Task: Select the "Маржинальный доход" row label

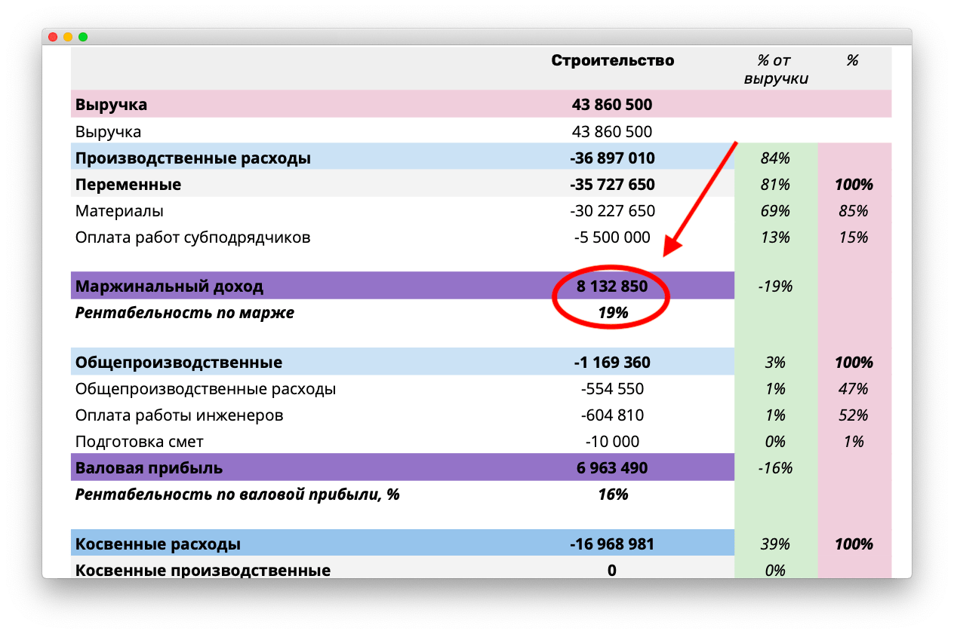Action: [169, 286]
